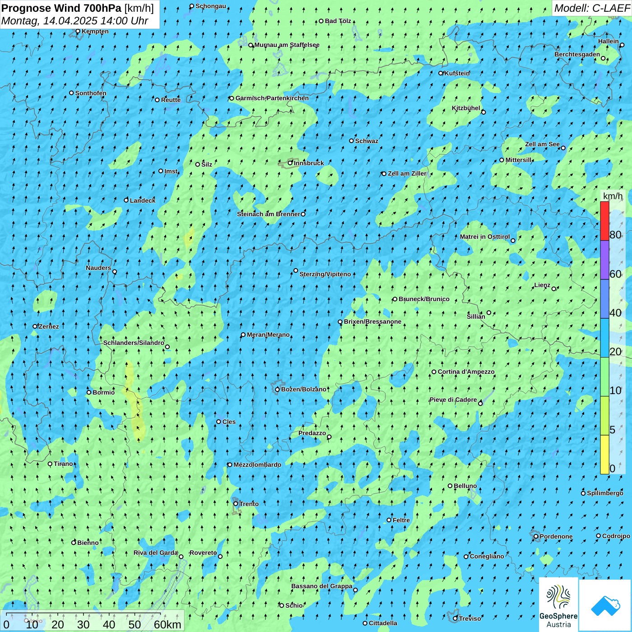
Task: Click the 'Cortina d'Ampezzo' label
Action: point(466,372)
